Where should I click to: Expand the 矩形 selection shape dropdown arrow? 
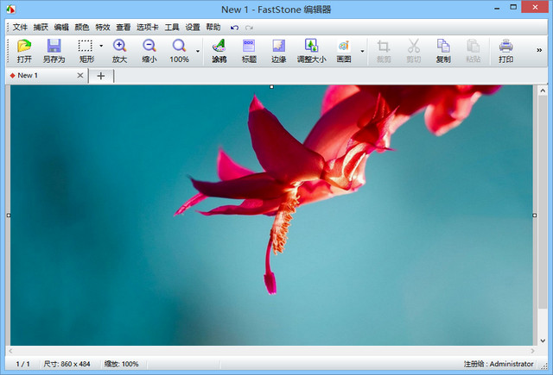(101, 46)
